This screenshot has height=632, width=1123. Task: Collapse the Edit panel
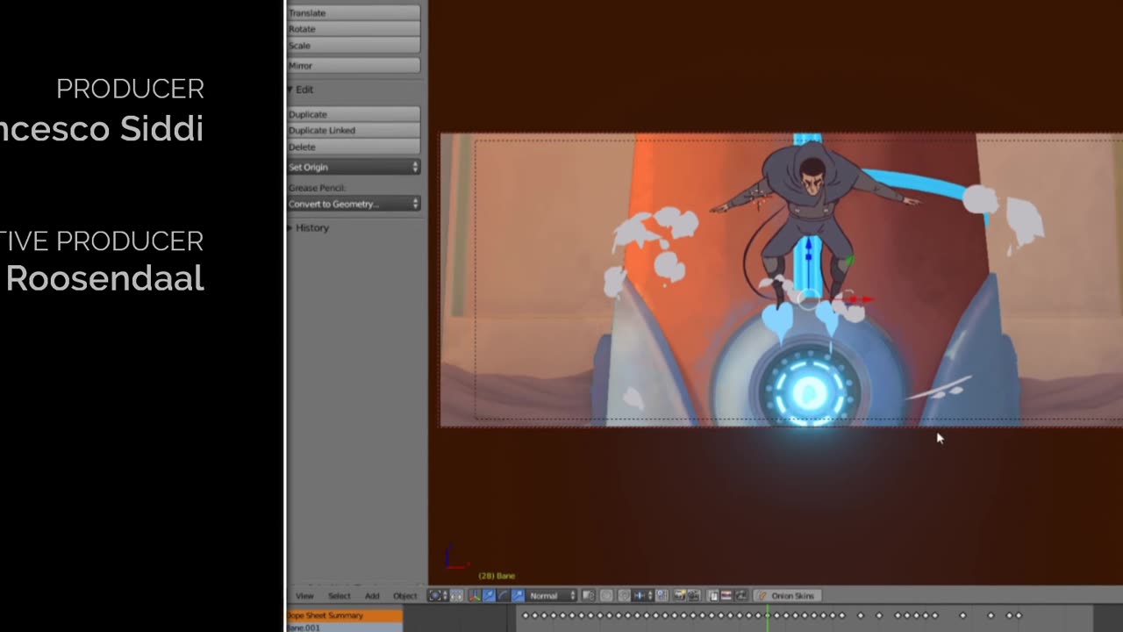(x=300, y=90)
